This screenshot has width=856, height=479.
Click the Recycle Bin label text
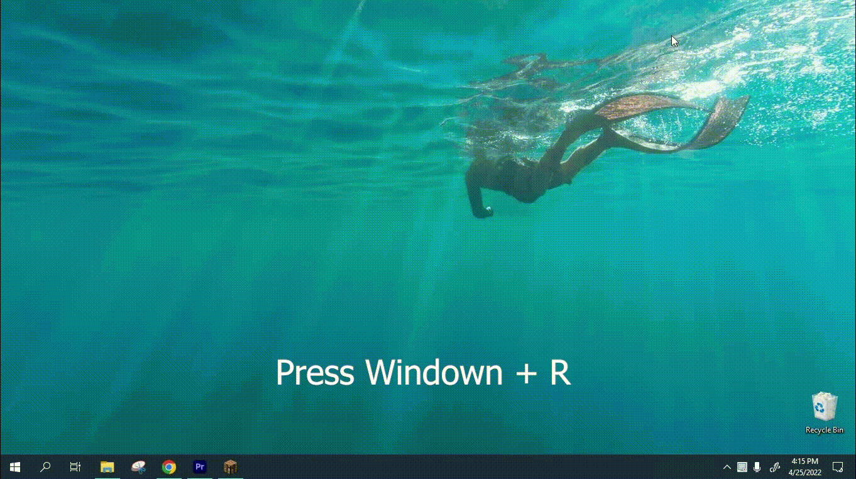pyautogui.click(x=825, y=430)
